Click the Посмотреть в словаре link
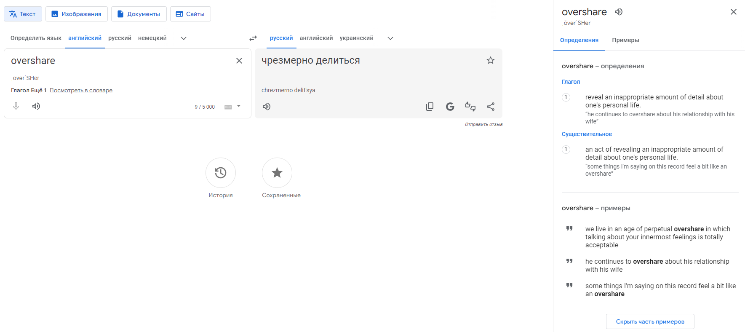745x332 pixels. [x=81, y=91]
